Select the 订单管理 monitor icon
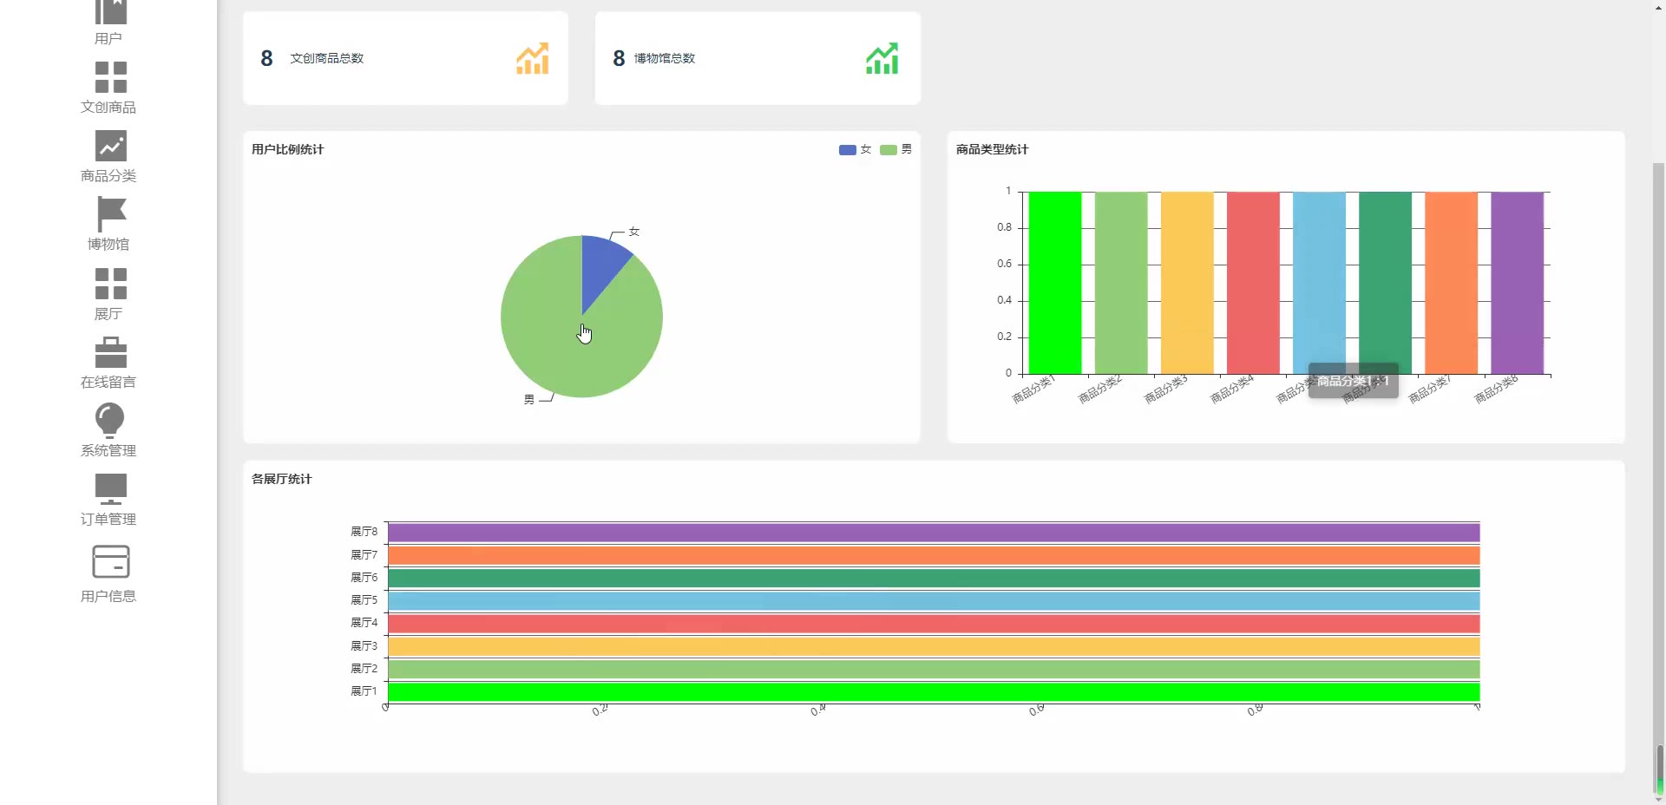Image resolution: width=1666 pixels, height=805 pixels. pyautogui.click(x=110, y=489)
